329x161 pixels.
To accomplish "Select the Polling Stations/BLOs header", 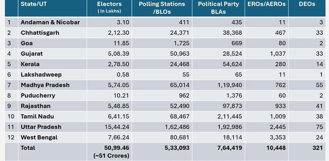I will [162, 7].
